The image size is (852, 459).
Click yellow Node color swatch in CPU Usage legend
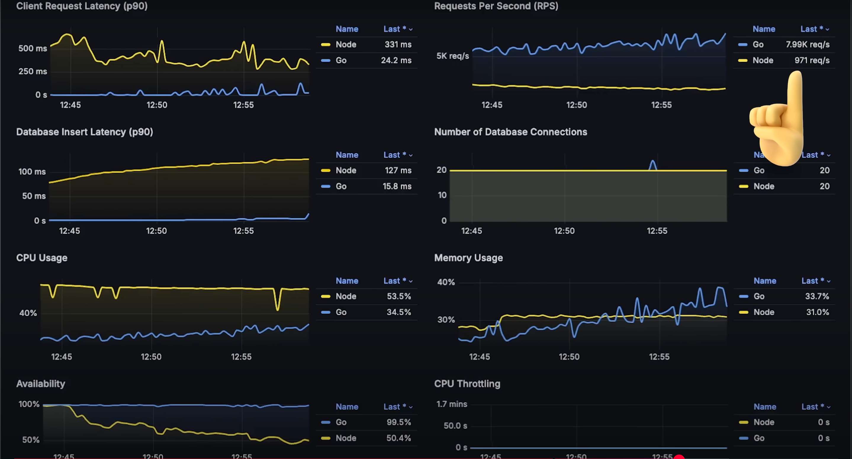pyautogui.click(x=325, y=296)
